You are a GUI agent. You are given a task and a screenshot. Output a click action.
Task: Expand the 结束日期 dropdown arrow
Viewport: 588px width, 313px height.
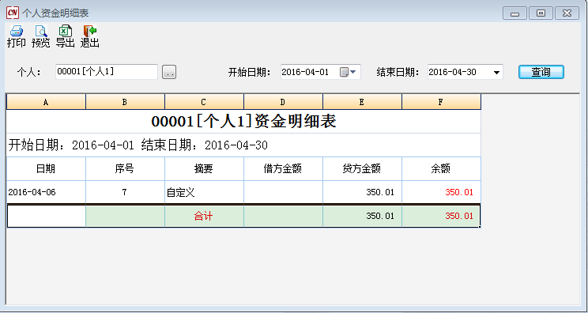coord(497,73)
